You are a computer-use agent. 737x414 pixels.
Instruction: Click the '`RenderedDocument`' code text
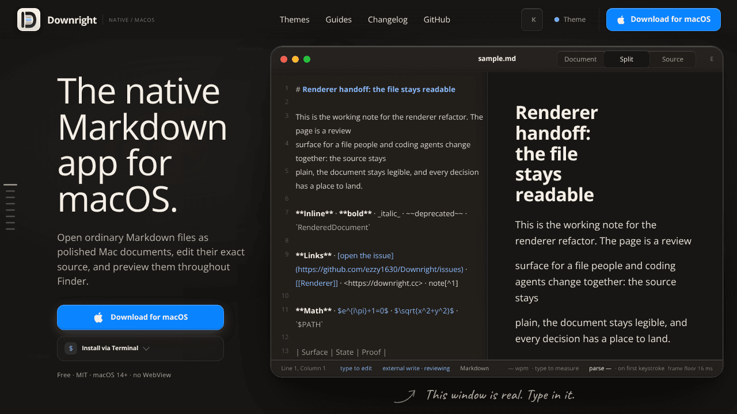click(x=333, y=228)
